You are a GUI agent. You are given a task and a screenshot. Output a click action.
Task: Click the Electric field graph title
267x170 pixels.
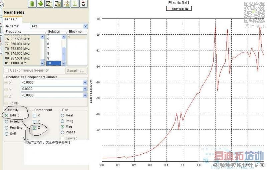point(179,3)
